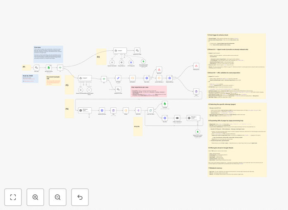Click the blue Node By sticky note under P1
Screen dimensions: 288x210
30,78
